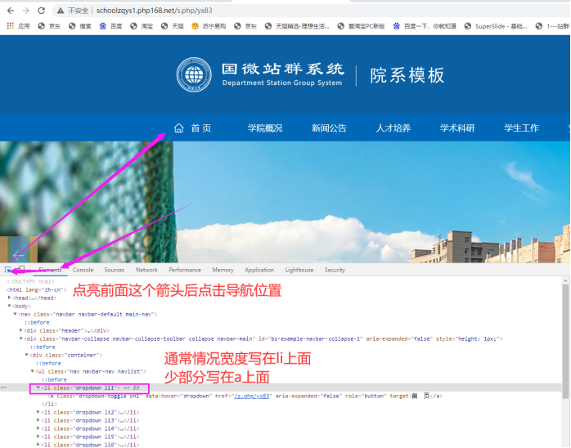Open the Lighthouse tab in DevTools

point(299,270)
